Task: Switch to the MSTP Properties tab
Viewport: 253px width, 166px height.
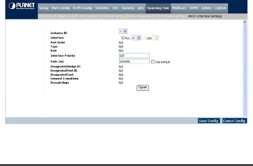Action: [140, 16]
